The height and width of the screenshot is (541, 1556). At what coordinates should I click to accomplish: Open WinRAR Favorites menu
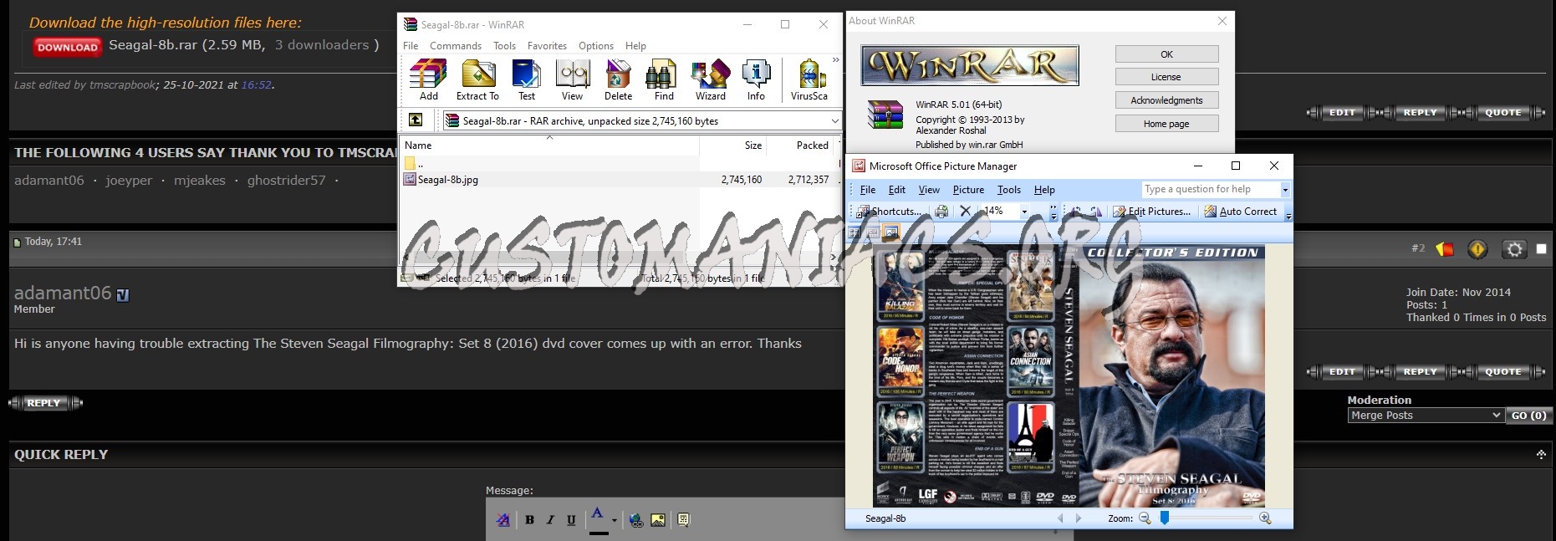[547, 46]
